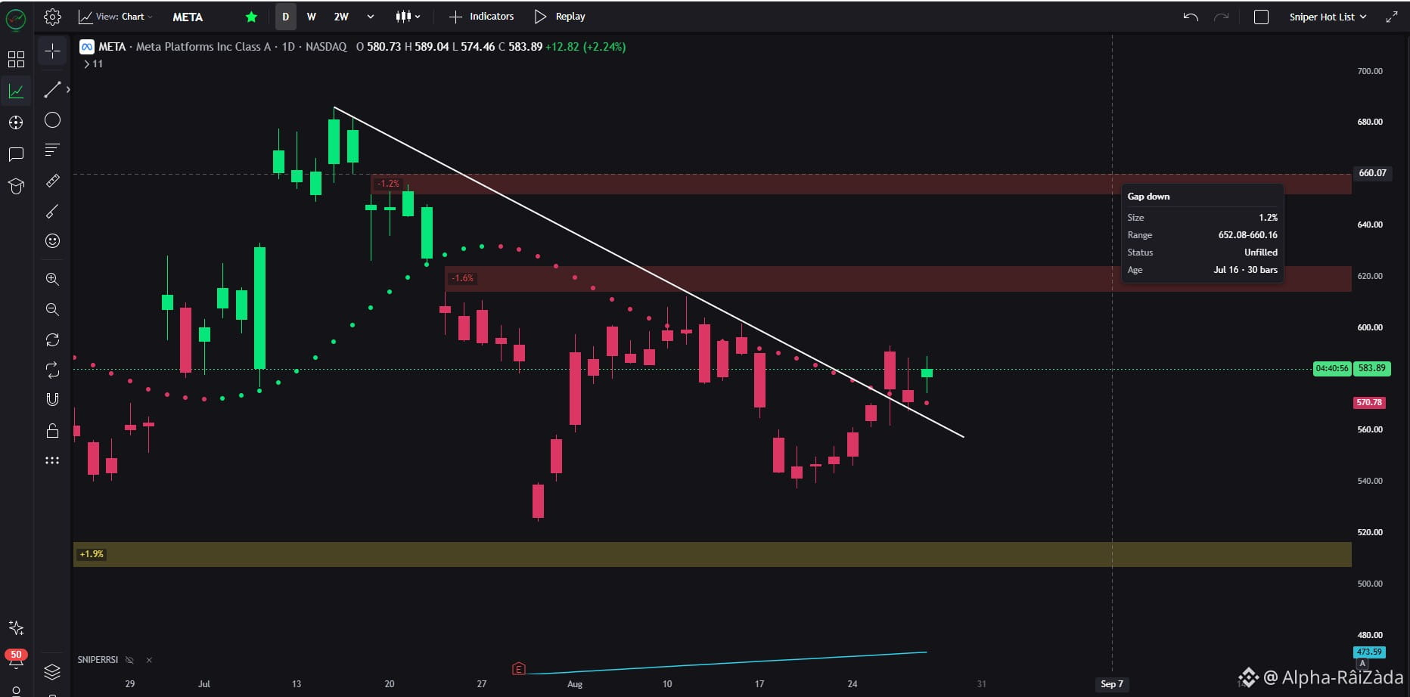Click the Gap down tooltip title
The height and width of the screenshot is (697, 1410).
(1148, 197)
